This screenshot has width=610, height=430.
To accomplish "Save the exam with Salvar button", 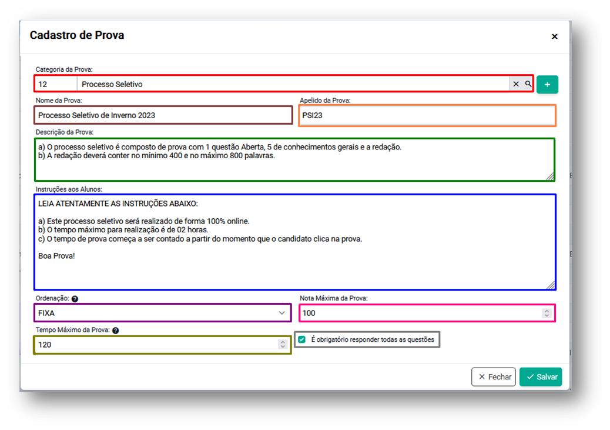I will click(x=541, y=376).
